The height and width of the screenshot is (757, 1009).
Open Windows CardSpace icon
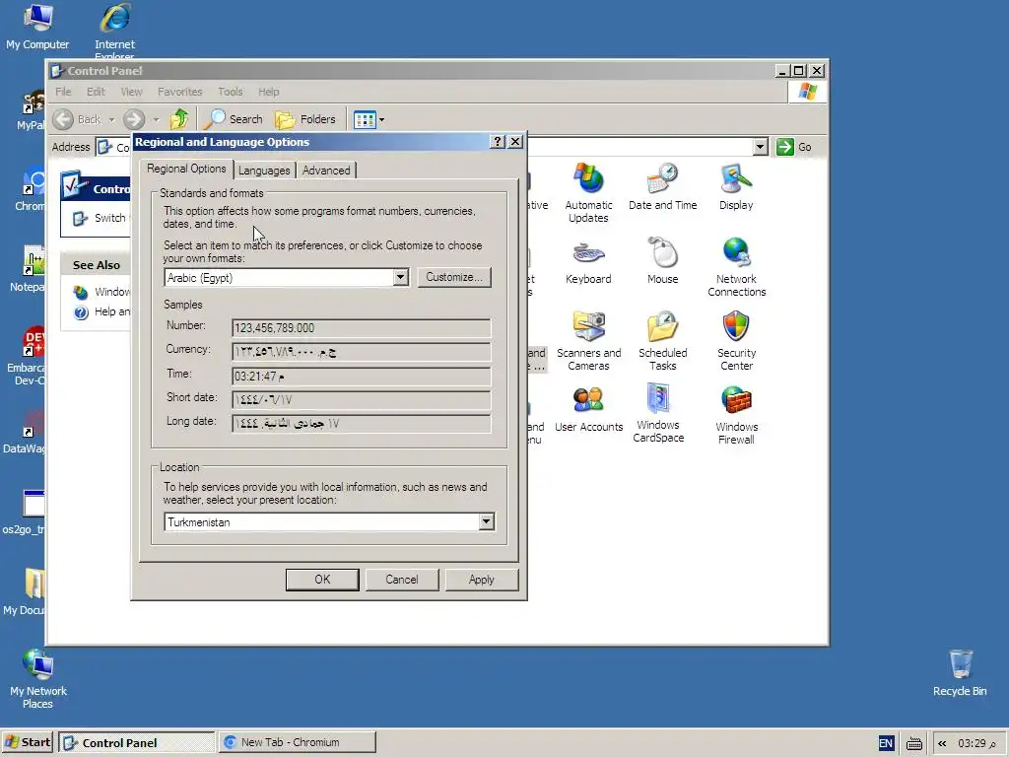point(658,413)
